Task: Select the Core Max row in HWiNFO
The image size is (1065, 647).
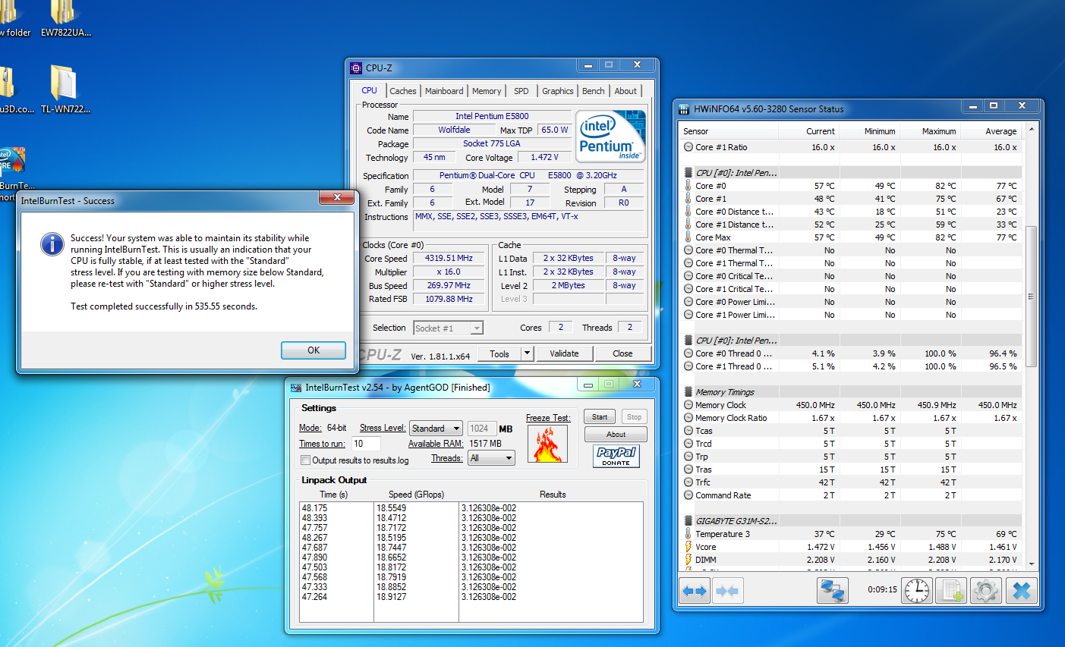Action: click(x=852, y=237)
